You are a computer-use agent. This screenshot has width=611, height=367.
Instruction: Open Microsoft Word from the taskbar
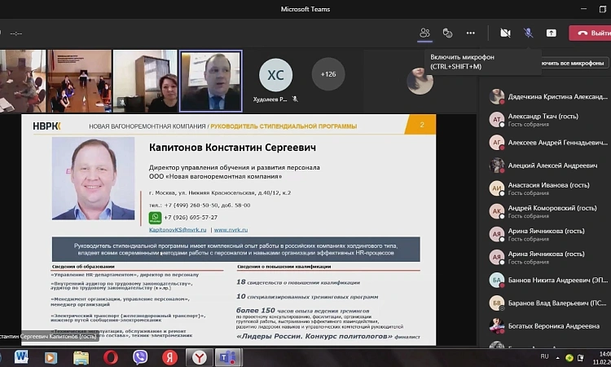tap(21, 357)
